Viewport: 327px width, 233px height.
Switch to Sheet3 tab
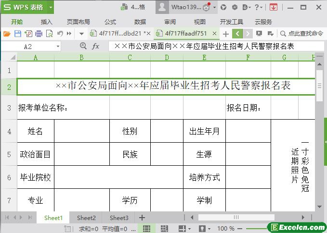point(119,218)
